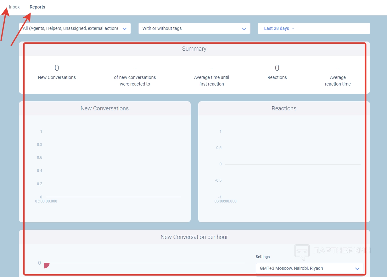Click the pink data marker on hourly chart

46,265
